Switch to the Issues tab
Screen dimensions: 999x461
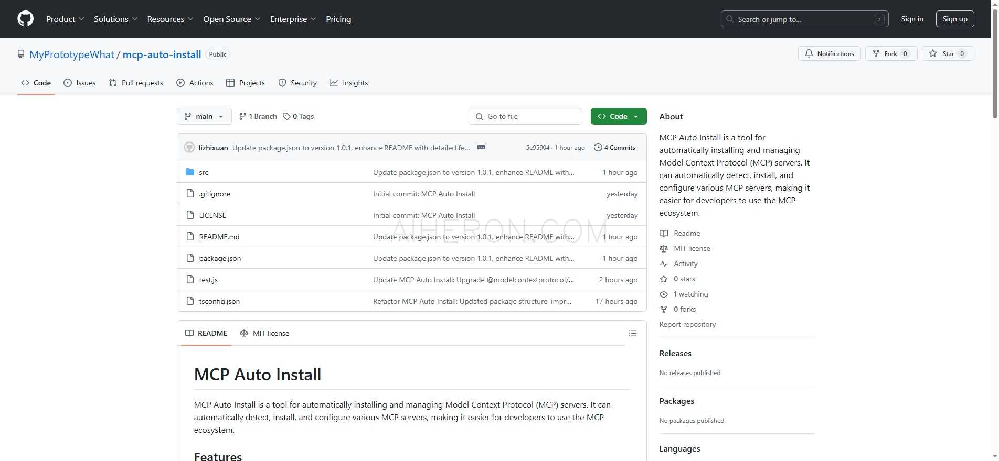(x=80, y=83)
